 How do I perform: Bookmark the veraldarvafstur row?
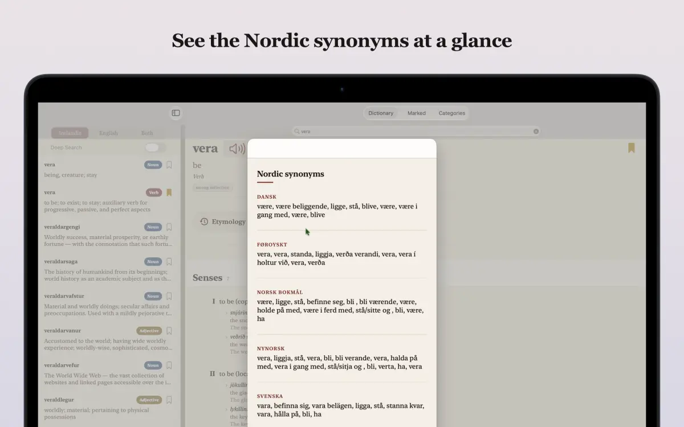click(169, 296)
